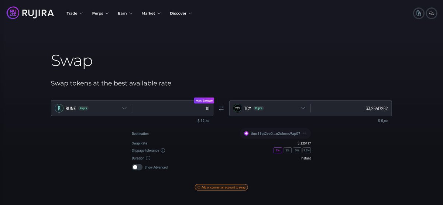The height and width of the screenshot is (205, 443).
Task: Click the Duration info icon
Action: [148, 158]
